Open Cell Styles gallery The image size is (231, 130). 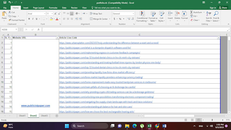161,17
